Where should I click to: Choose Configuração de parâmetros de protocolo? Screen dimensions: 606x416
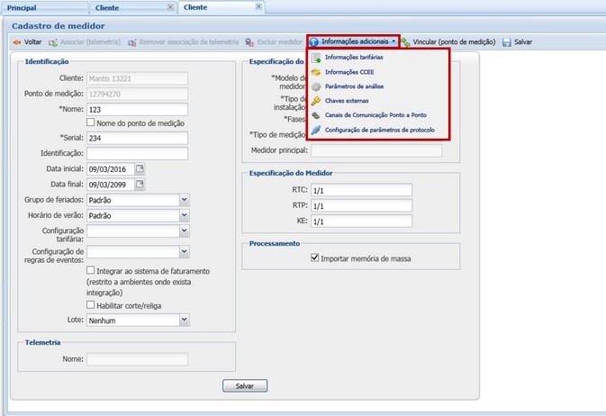[x=379, y=130]
